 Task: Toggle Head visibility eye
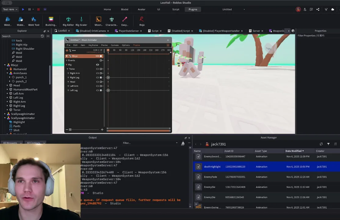98,82
